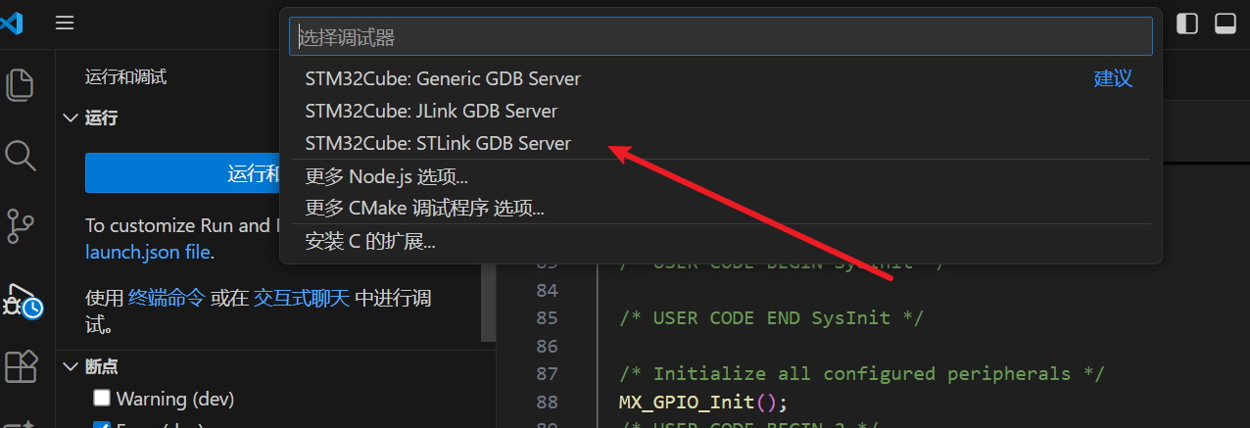Open the Explorer view in activity bar

pyautogui.click(x=21, y=85)
